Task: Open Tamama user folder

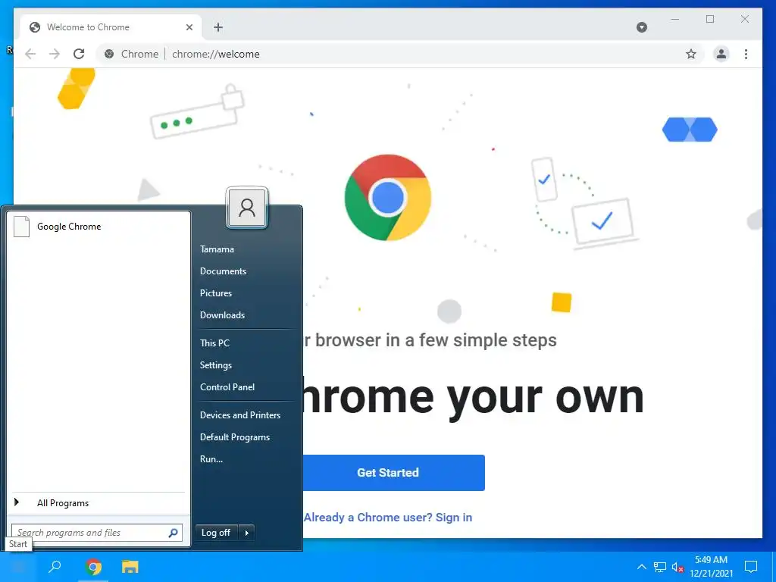Action: point(217,249)
